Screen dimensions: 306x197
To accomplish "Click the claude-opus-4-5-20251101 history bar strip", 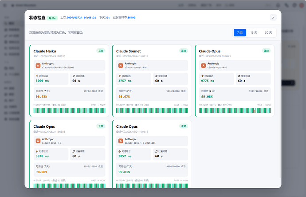I will (152, 185).
